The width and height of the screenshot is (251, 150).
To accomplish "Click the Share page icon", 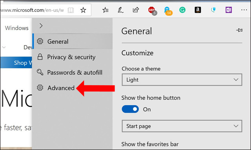I will click(136, 10).
